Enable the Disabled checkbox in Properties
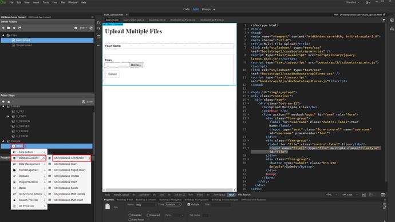This screenshot has height=222, width=395. [130, 215]
